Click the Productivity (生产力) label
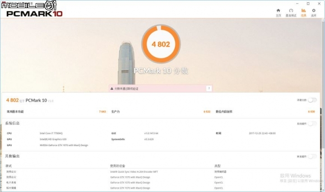The height and width of the screenshot is (192, 325). click(x=116, y=111)
